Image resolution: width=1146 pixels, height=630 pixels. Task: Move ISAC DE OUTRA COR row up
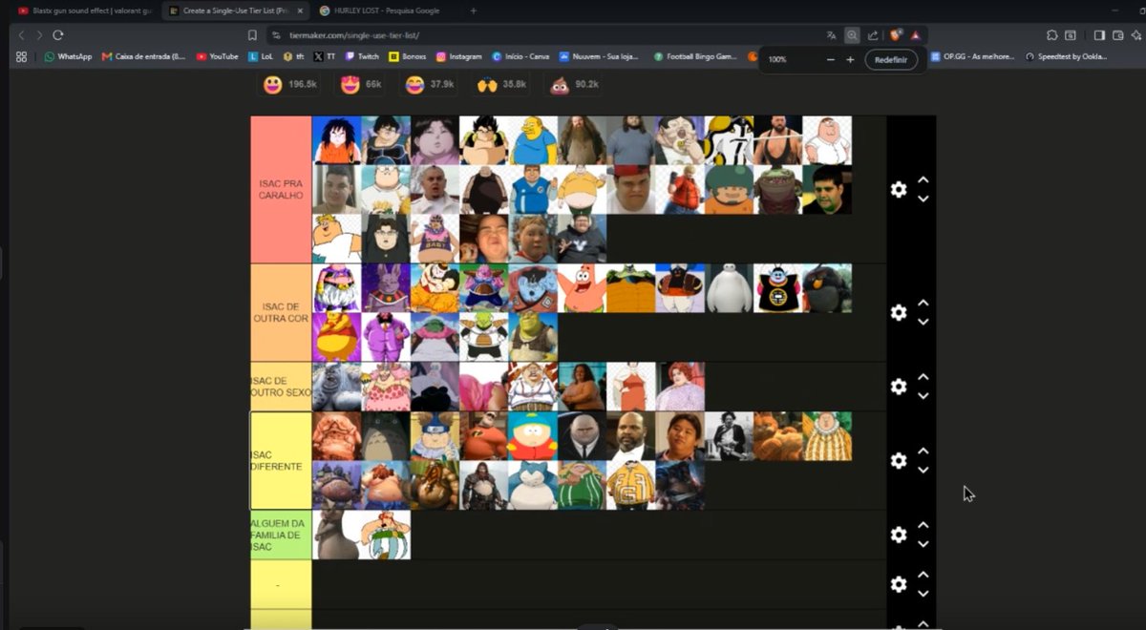click(x=923, y=303)
